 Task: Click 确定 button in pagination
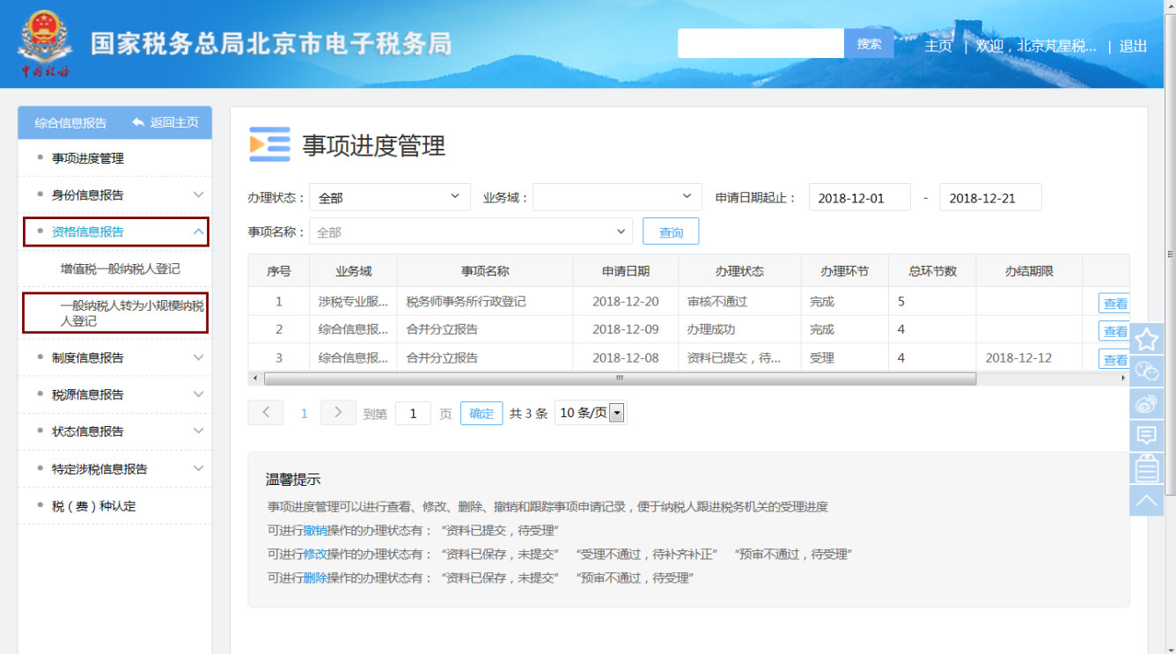pyautogui.click(x=481, y=413)
